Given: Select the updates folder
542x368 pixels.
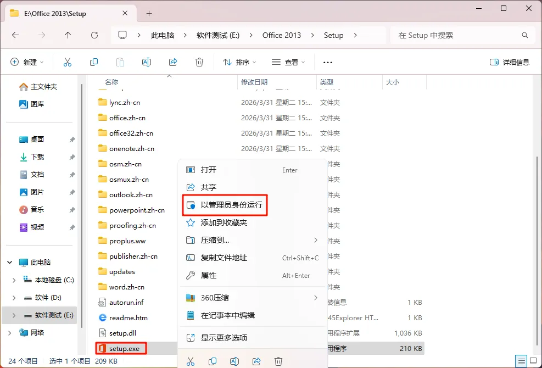Looking at the screenshot, I should (x=122, y=271).
